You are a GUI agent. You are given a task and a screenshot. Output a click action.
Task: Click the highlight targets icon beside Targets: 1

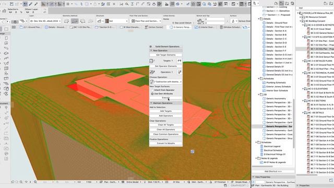[180, 61]
